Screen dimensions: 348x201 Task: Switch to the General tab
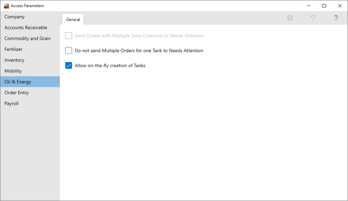[x=73, y=20]
